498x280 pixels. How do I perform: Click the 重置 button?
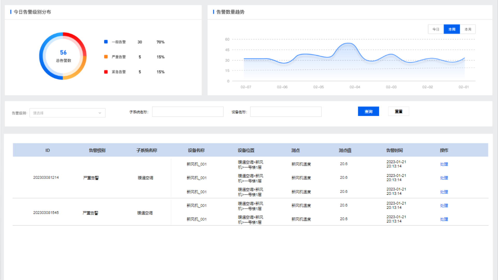[398, 111]
